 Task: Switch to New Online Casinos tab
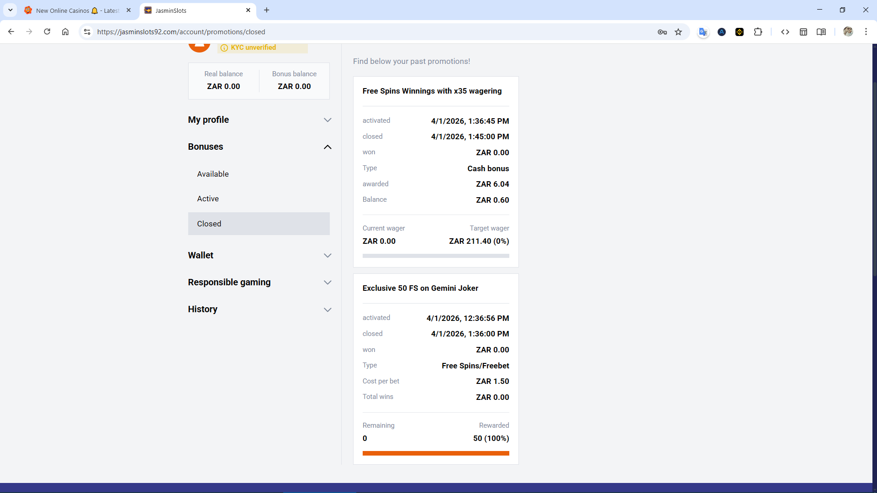tap(73, 10)
